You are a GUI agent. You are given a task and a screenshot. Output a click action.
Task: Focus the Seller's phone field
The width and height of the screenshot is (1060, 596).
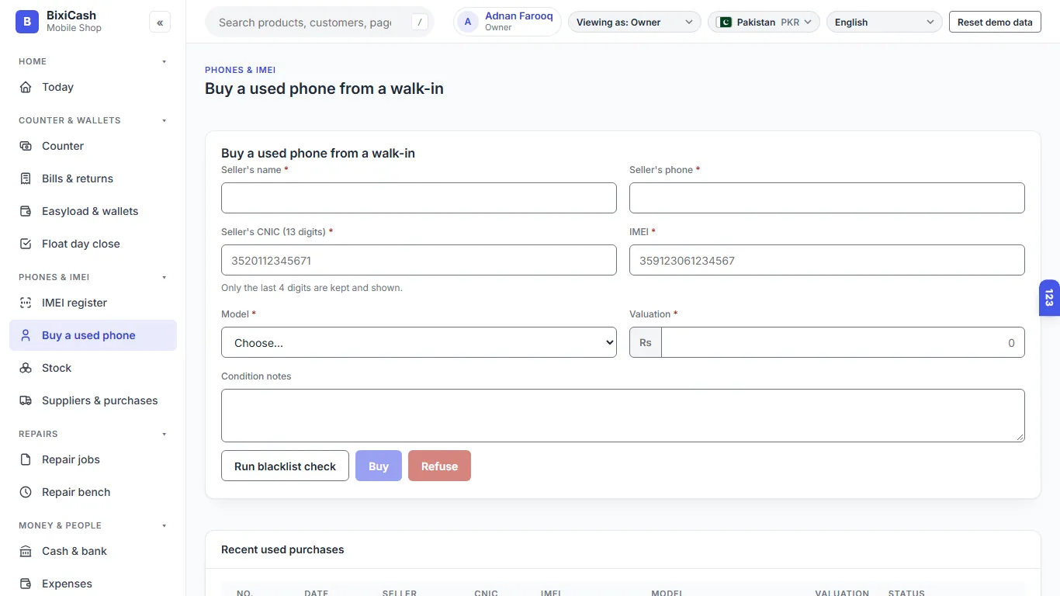[827, 198]
